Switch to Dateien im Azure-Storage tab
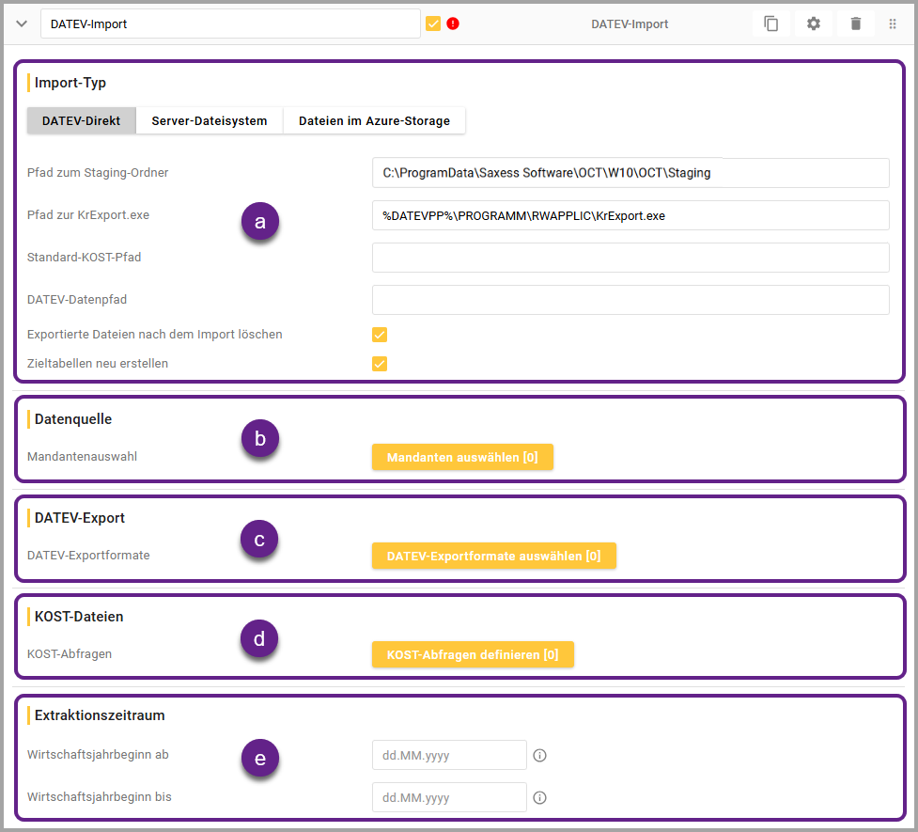The width and height of the screenshot is (918, 832). tap(374, 120)
